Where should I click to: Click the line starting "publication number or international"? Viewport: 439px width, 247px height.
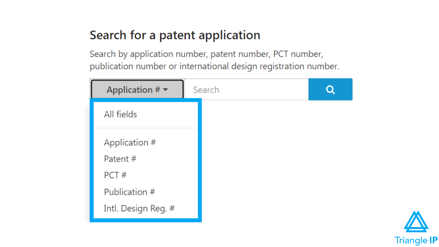214,66
